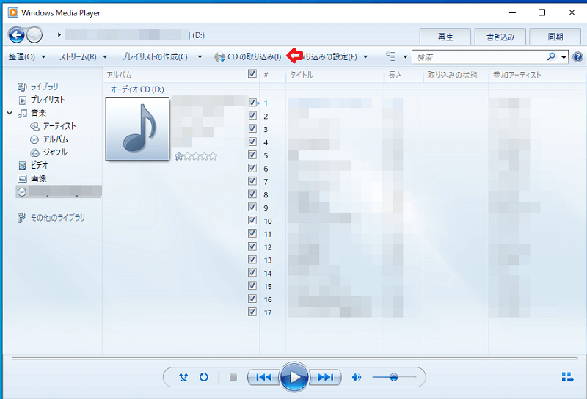Select the audio CD disc entry in sidebar
This screenshot has height=399, width=587.
tap(59, 191)
